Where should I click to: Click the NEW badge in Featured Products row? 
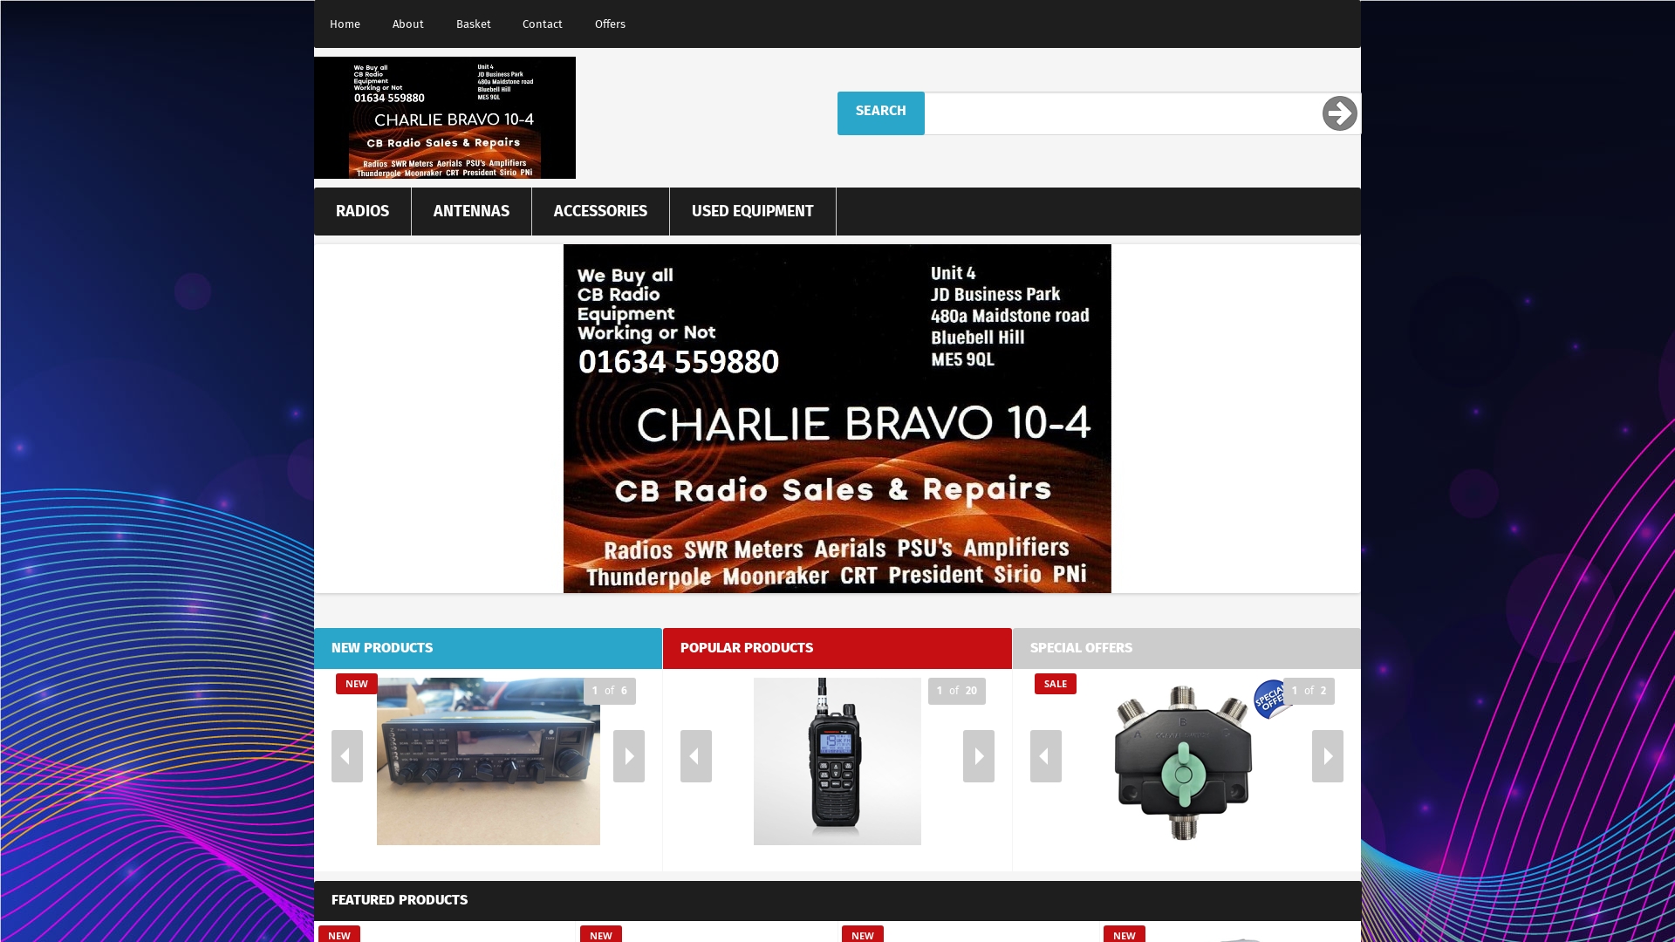point(339,934)
